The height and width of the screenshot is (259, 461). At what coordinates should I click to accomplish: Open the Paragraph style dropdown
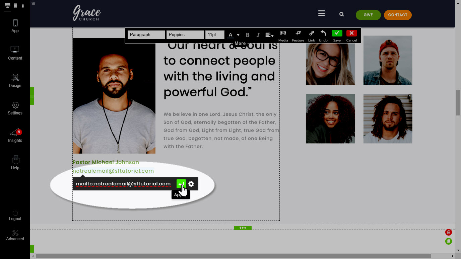(x=146, y=35)
